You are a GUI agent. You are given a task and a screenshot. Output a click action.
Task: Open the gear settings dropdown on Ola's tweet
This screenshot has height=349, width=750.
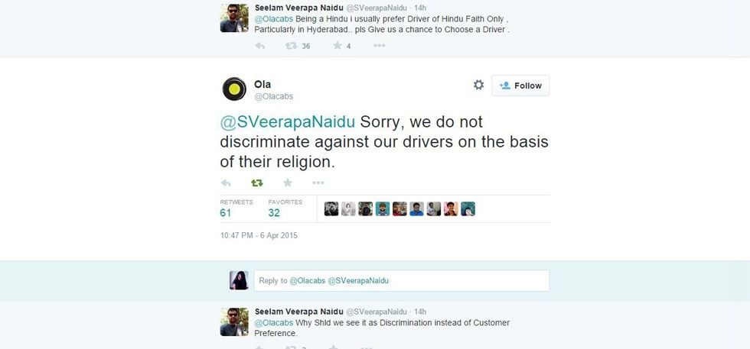(x=478, y=85)
